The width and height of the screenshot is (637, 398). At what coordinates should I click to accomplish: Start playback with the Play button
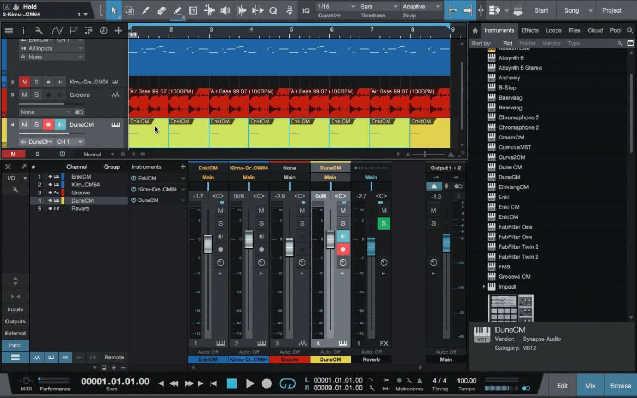(x=250, y=383)
